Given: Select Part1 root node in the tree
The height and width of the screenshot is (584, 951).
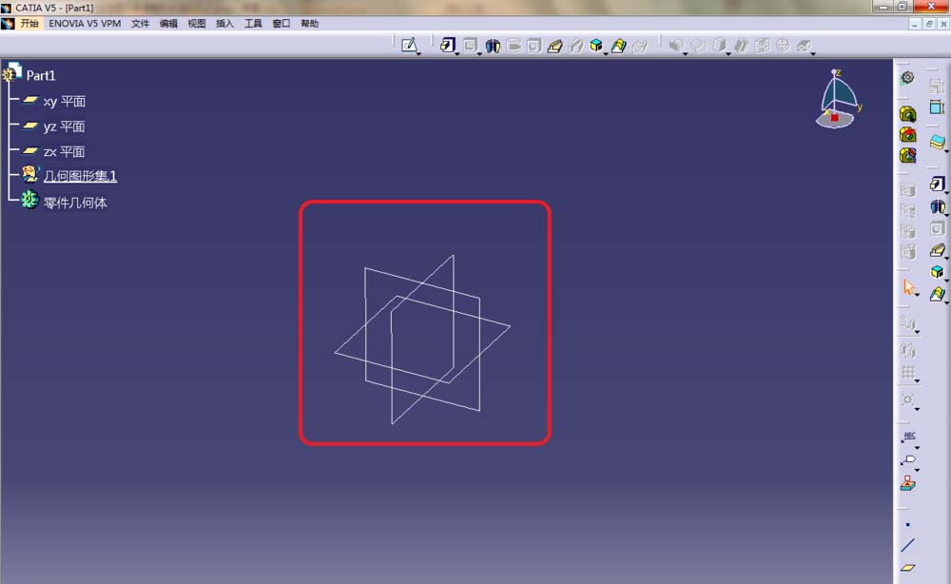Looking at the screenshot, I should coord(41,75).
